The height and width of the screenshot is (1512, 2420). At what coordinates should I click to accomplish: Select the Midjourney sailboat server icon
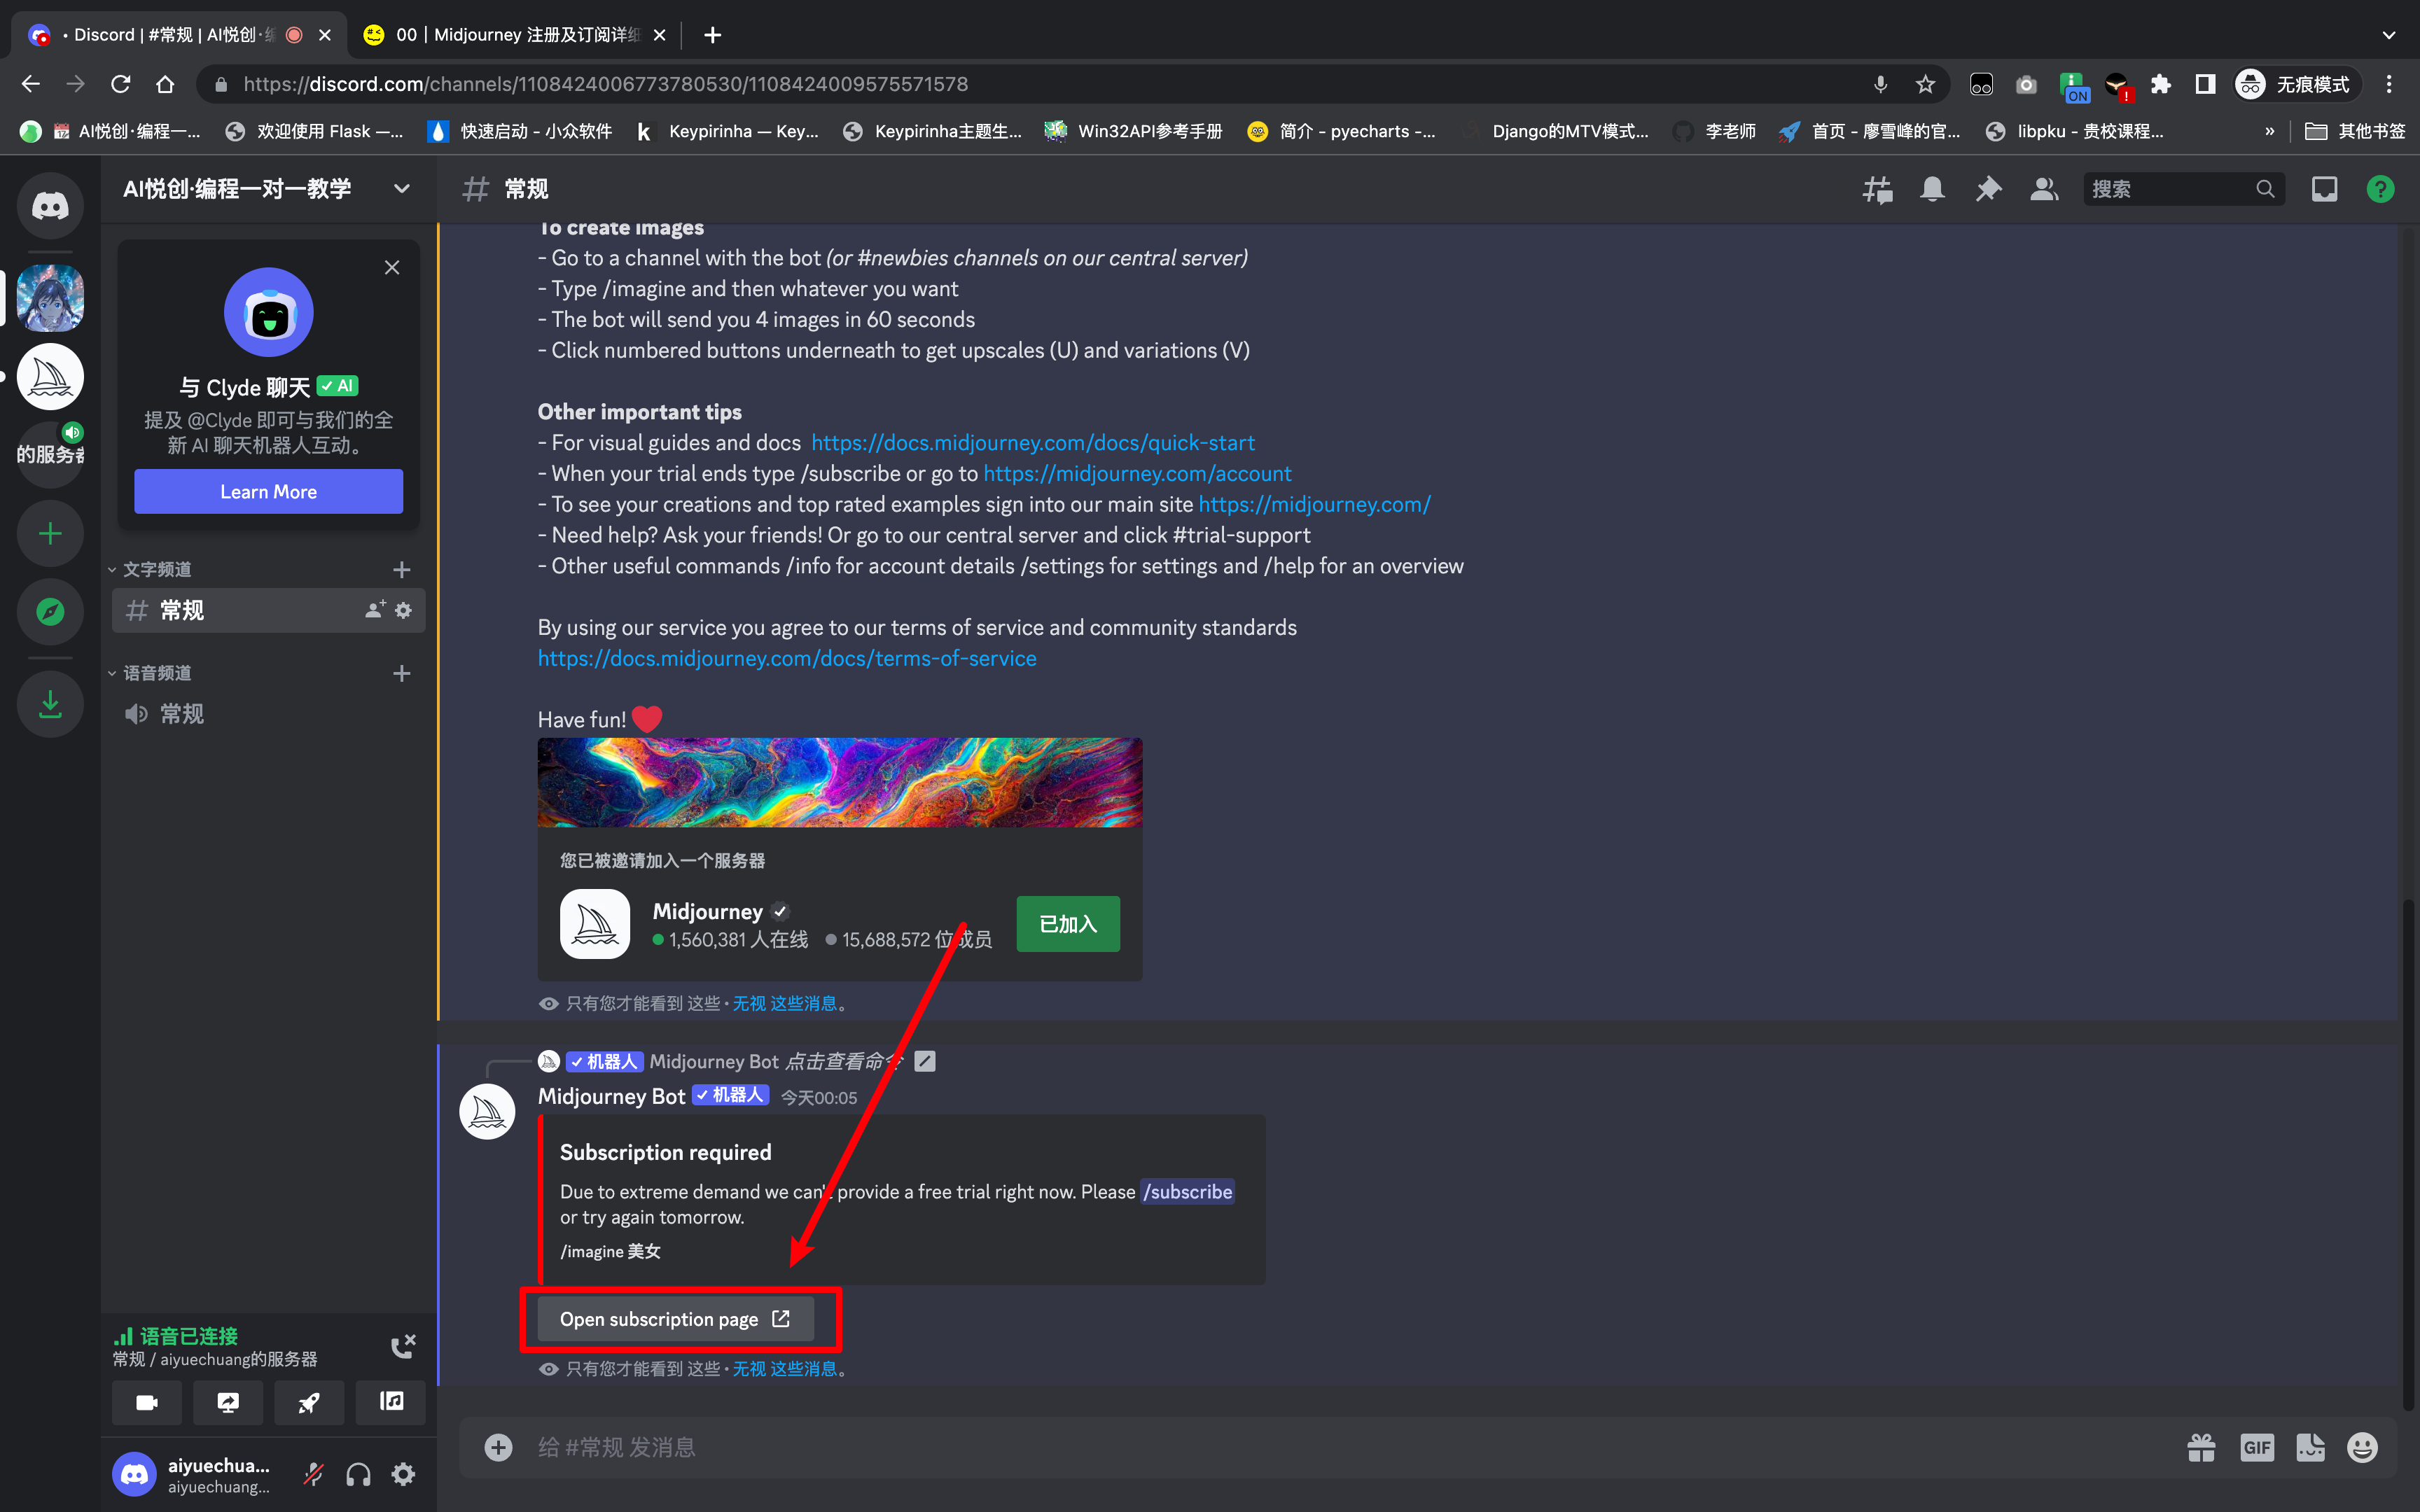pyautogui.click(x=50, y=377)
